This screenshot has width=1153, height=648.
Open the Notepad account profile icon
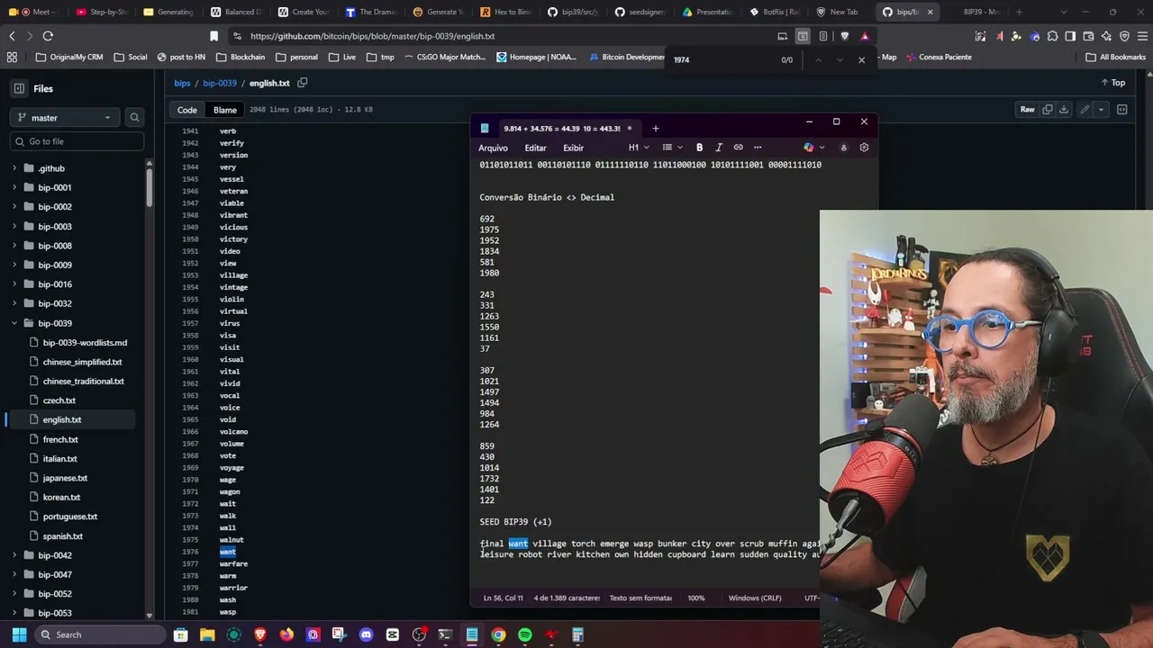(x=843, y=148)
